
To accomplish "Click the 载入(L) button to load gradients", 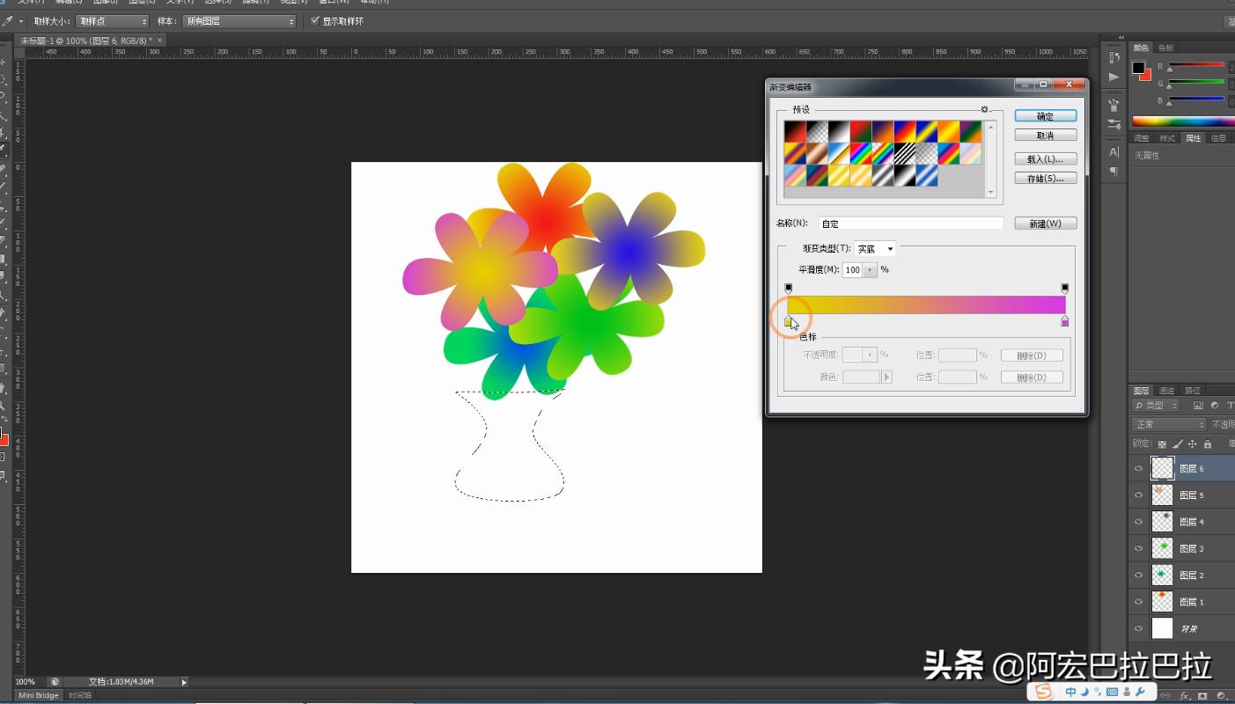I will point(1046,158).
